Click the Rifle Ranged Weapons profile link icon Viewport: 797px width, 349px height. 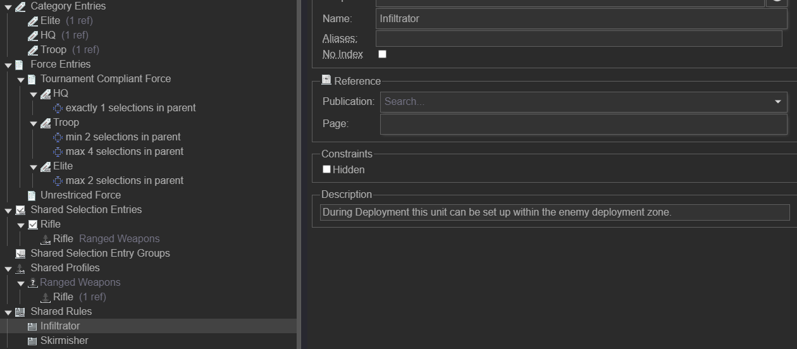click(x=46, y=239)
